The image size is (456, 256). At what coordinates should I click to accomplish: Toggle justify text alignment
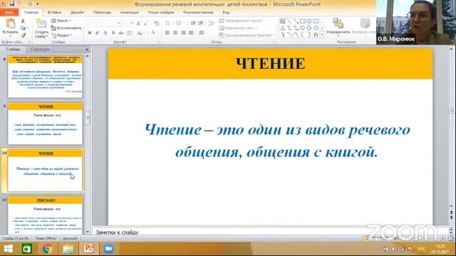(x=191, y=33)
